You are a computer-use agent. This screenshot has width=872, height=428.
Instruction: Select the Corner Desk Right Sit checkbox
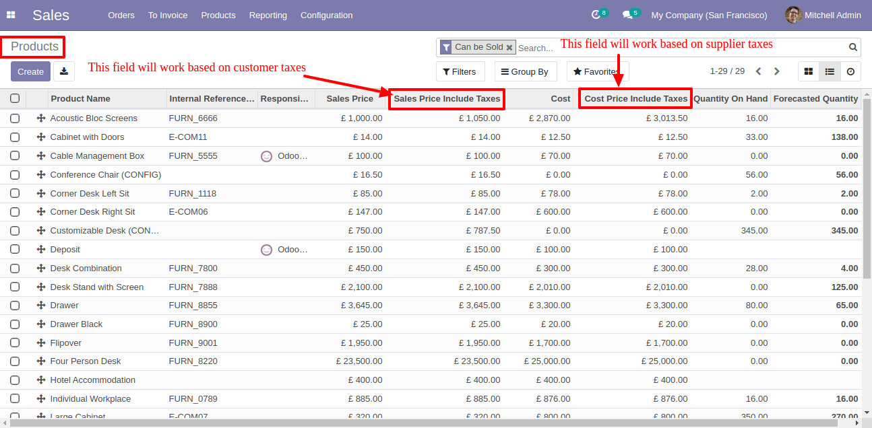pos(15,212)
